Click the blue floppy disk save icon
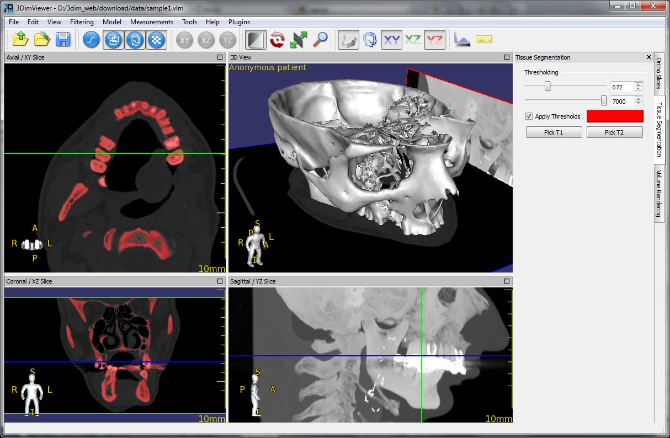 [x=63, y=39]
